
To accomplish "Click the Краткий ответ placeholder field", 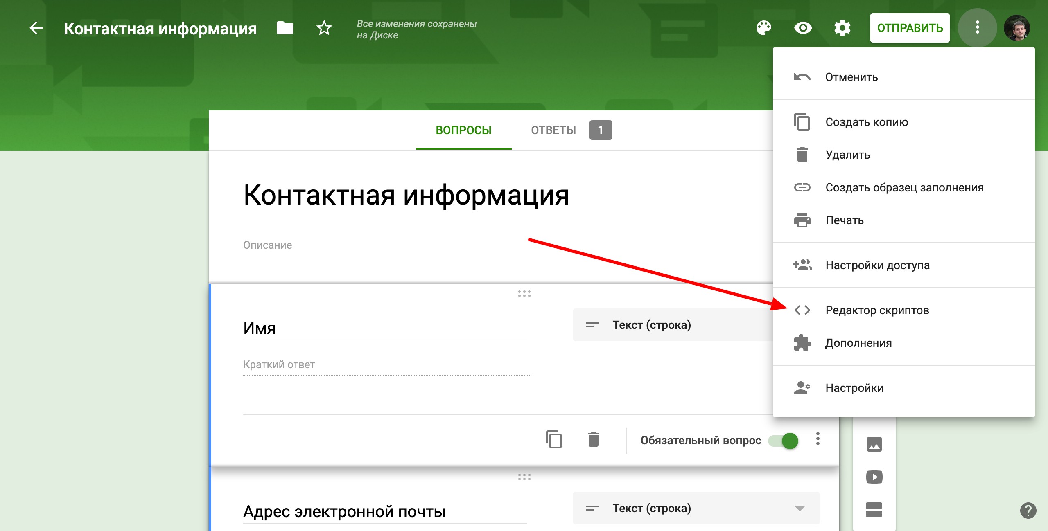I will [387, 365].
